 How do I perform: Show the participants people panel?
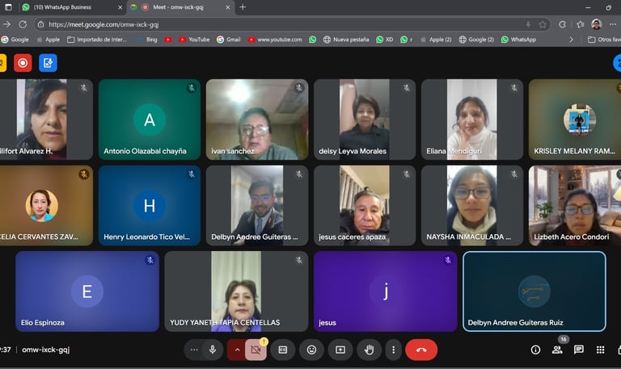557,350
